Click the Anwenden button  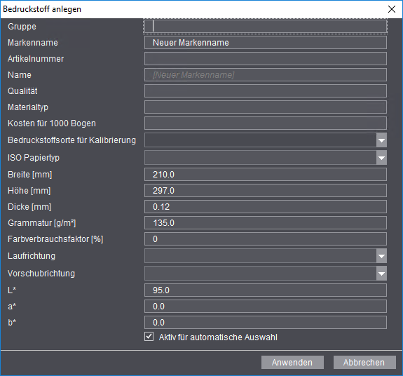(x=292, y=363)
